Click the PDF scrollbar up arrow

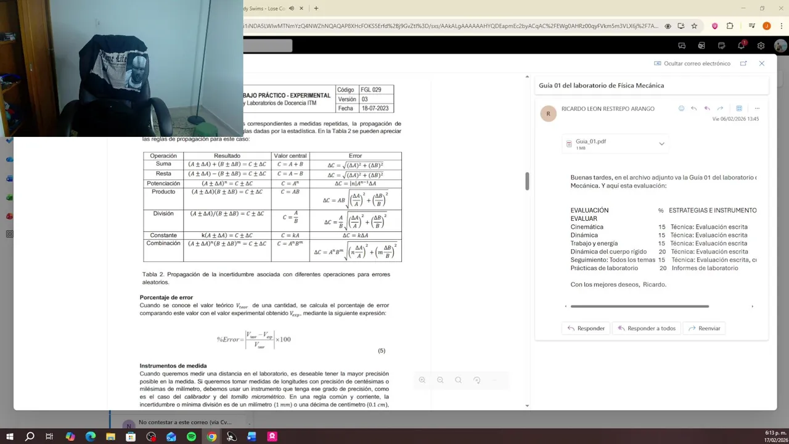click(x=527, y=76)
